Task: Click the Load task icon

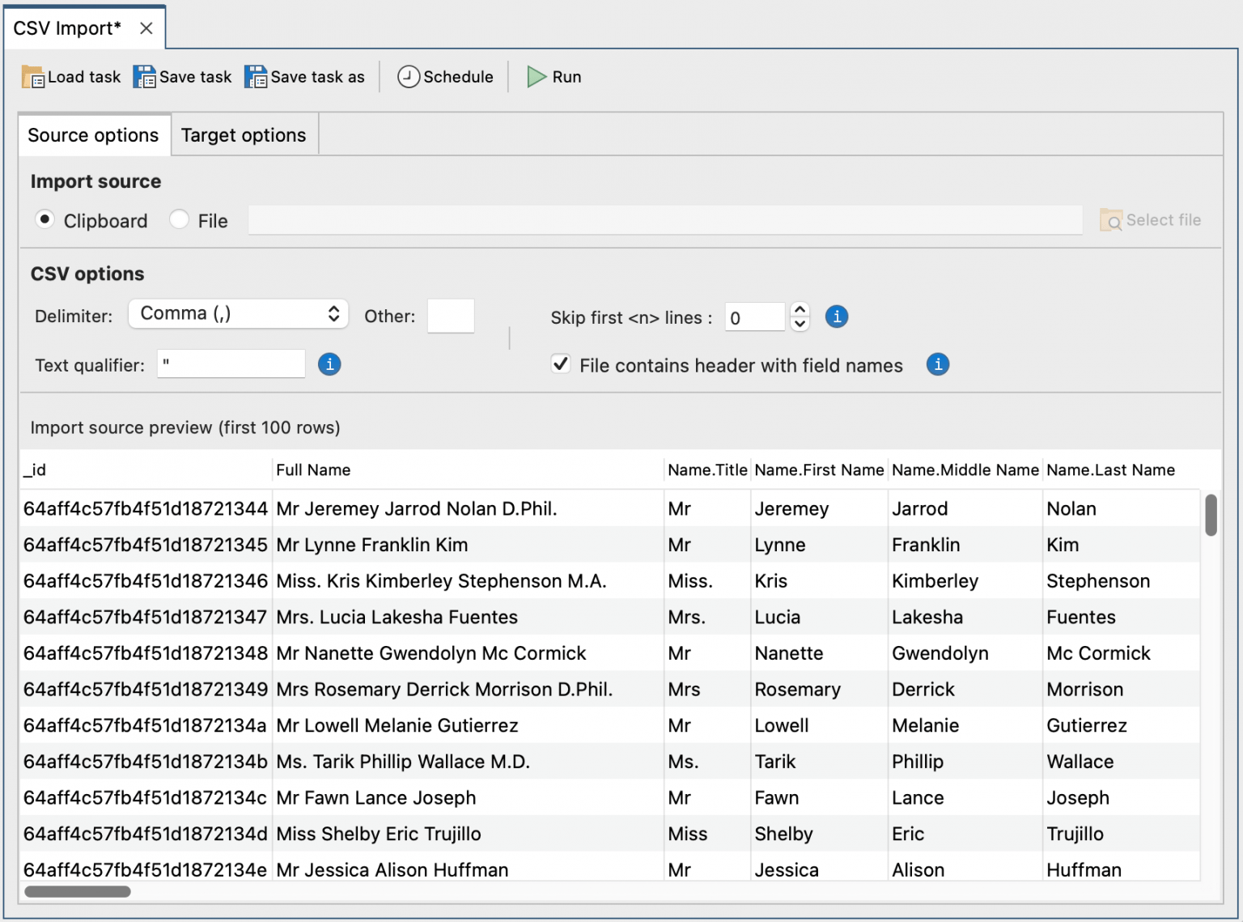Action: [x=32, y=76]
